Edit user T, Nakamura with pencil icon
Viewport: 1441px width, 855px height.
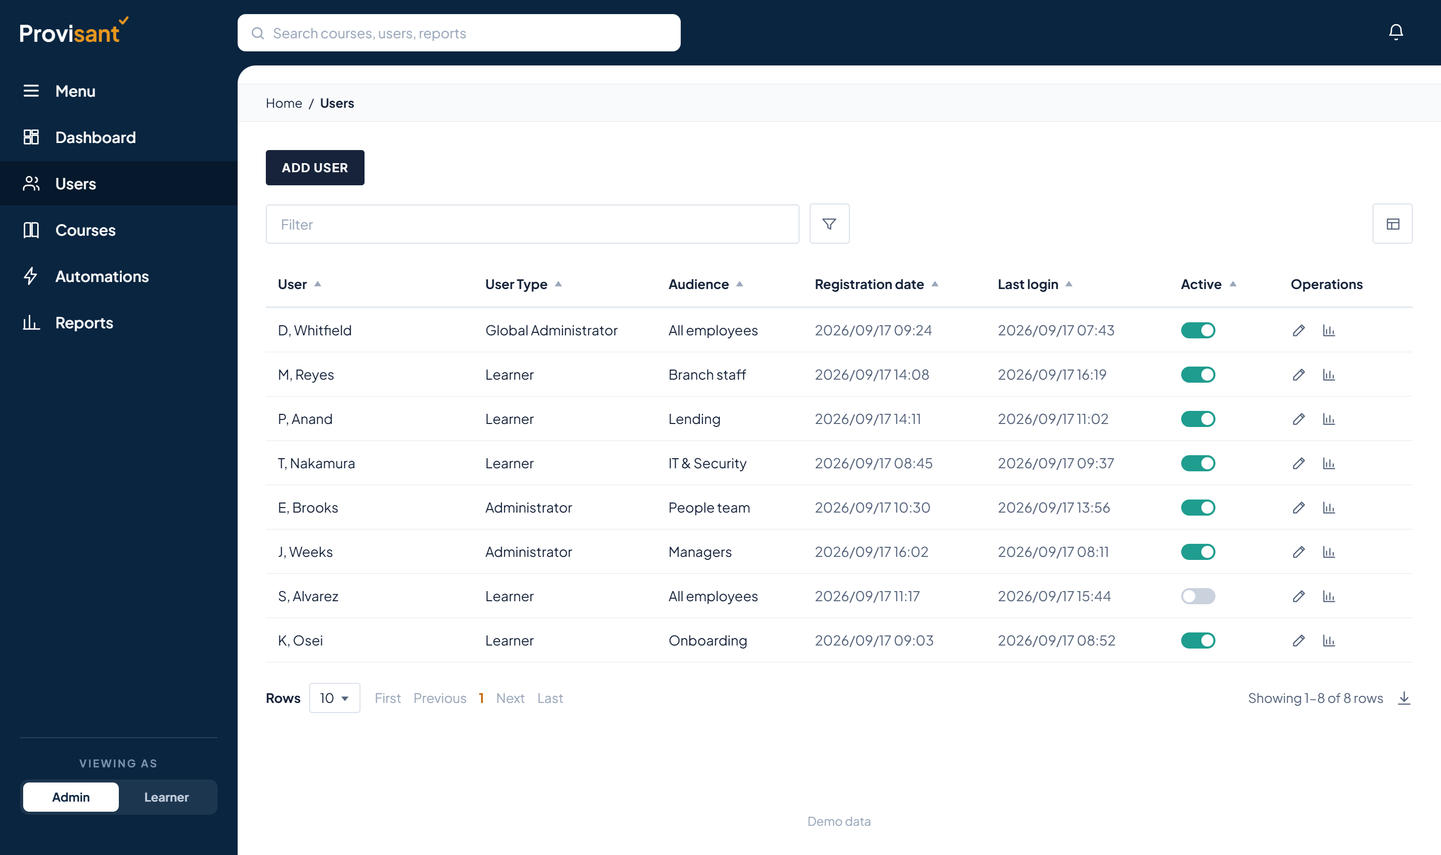[1298, 463]
